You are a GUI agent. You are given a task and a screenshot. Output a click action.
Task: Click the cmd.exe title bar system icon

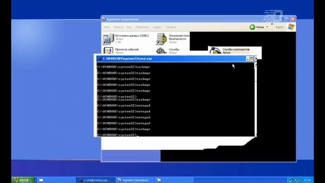[x=100, y=59]
